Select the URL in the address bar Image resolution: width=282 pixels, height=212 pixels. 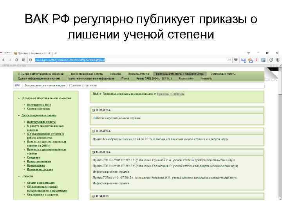70,60
